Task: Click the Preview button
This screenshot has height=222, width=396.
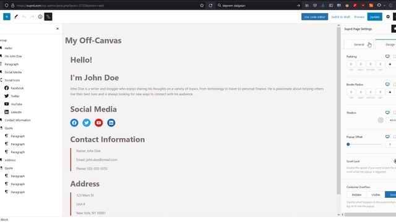Action: click(x=359, y=17)
